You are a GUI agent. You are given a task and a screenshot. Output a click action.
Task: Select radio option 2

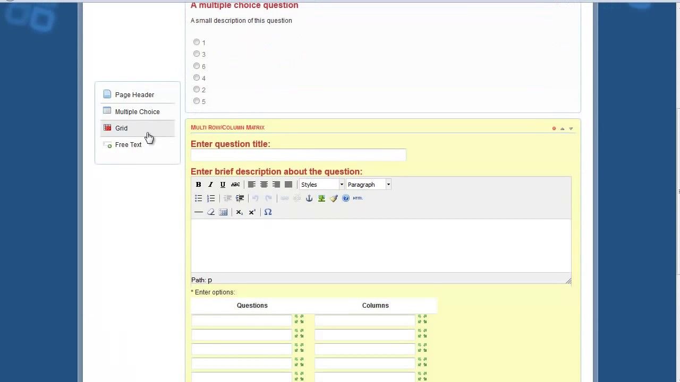click(x=197, y=89)
